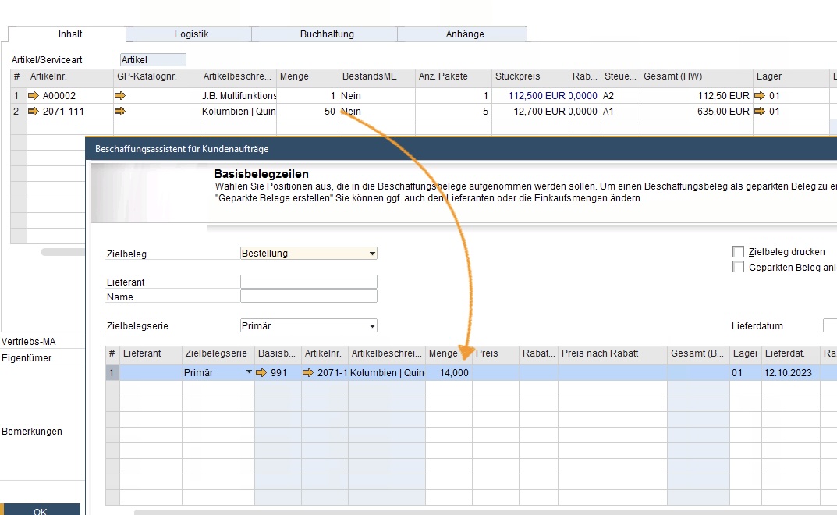Switch to the Buchhaltung tab
Image resolution: width=837 pixels, height=515 pixels.
pyautogui.click(x=327, y=34)
